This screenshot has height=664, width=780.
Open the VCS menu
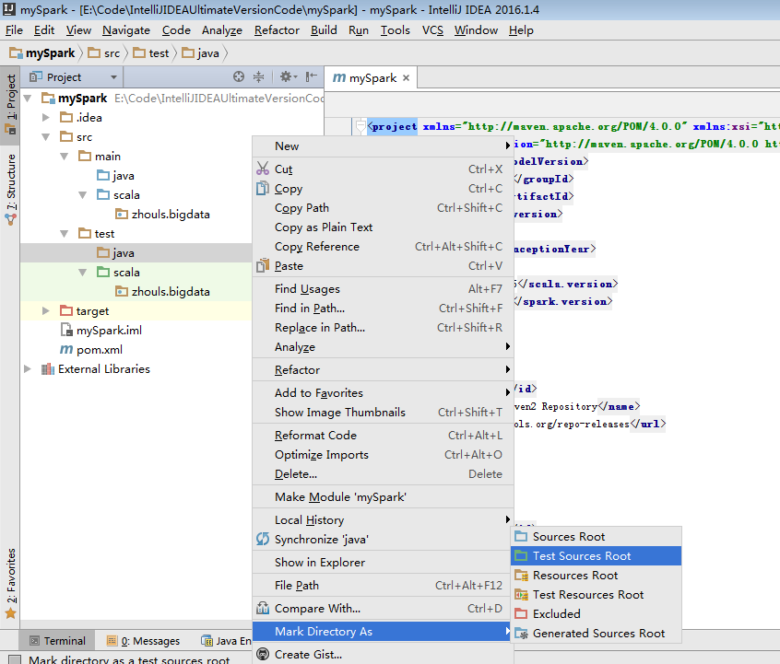(x=432, y=30)
